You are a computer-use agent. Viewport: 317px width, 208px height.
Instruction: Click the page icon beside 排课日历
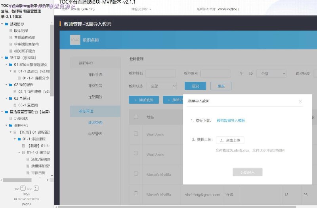28,173
